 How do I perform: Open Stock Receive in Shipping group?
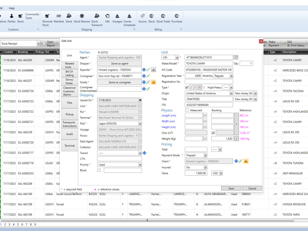click(x=82, y=18)
